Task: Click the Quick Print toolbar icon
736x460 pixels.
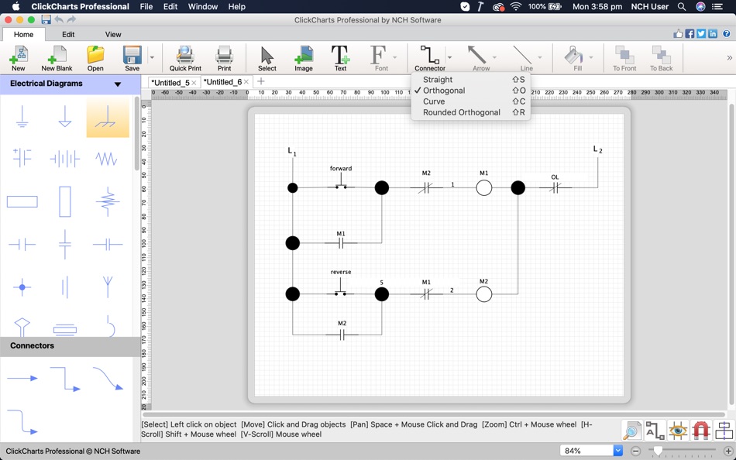Action: coord(185,58)
